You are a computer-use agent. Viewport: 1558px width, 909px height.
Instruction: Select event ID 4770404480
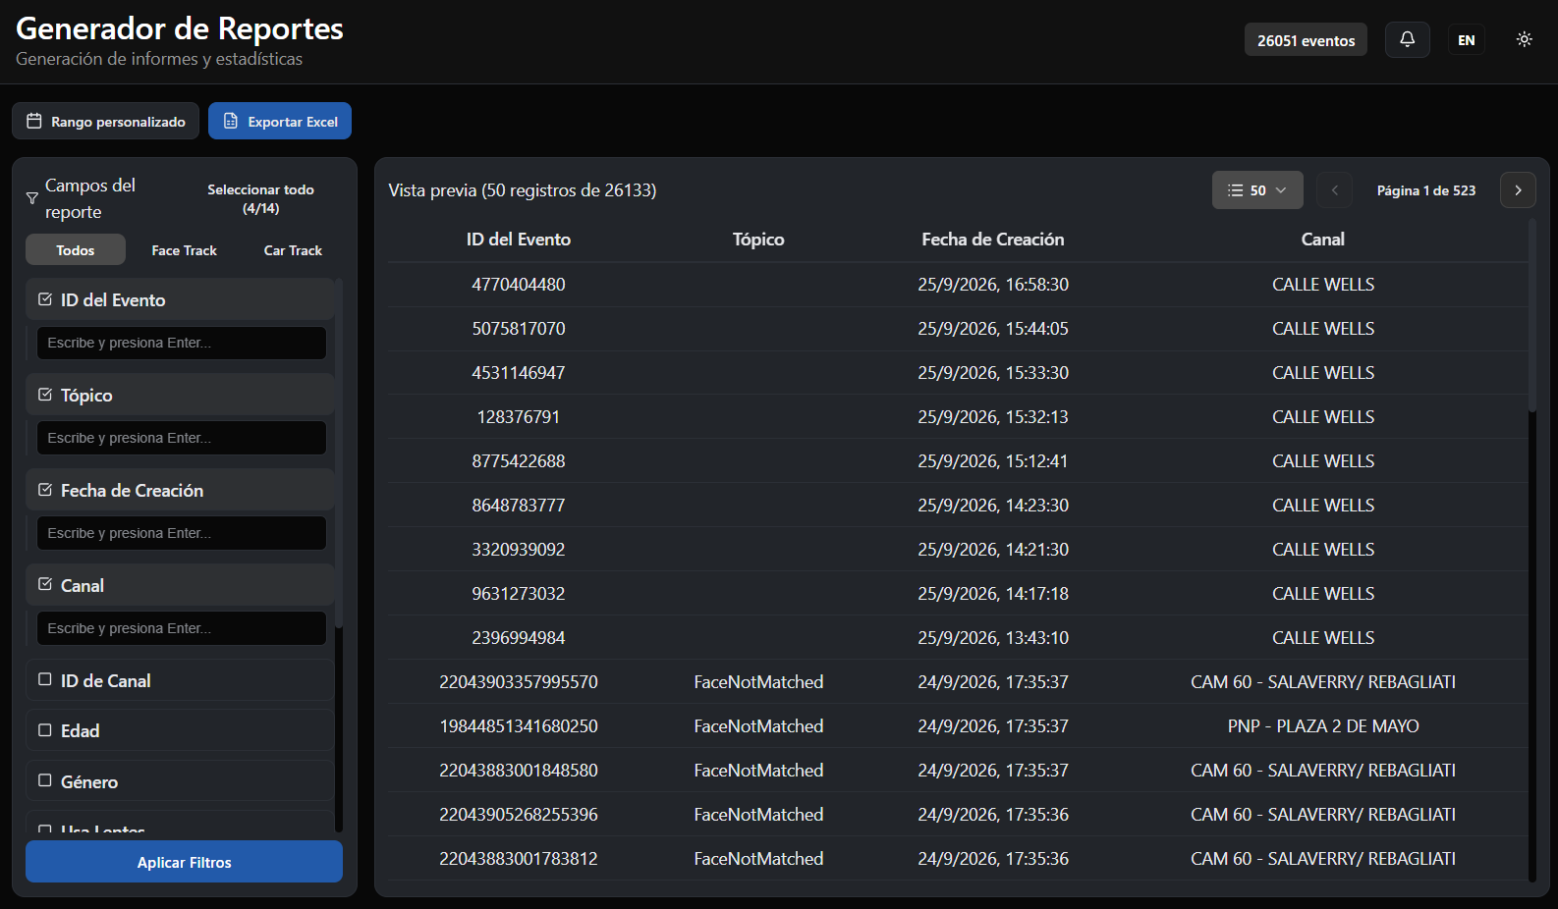click(519, 284)
